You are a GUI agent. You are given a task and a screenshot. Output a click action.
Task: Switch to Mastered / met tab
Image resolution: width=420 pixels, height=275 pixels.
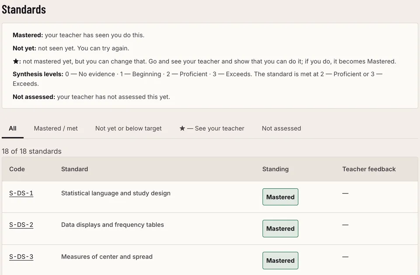[x=56, y=128]
